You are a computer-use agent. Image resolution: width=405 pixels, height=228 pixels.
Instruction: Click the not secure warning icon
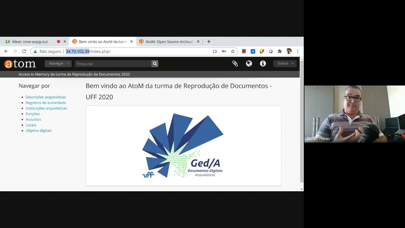click(x=35, y=51)
